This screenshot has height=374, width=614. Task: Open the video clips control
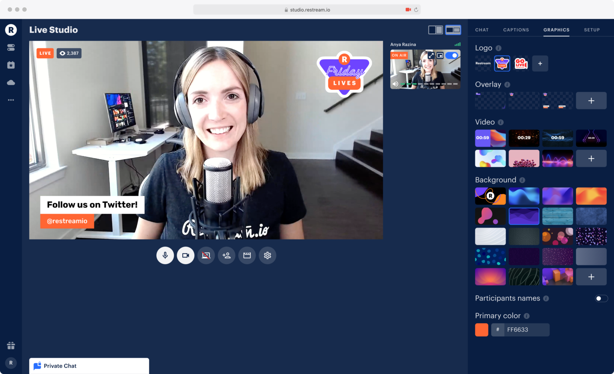click(247, 255)
